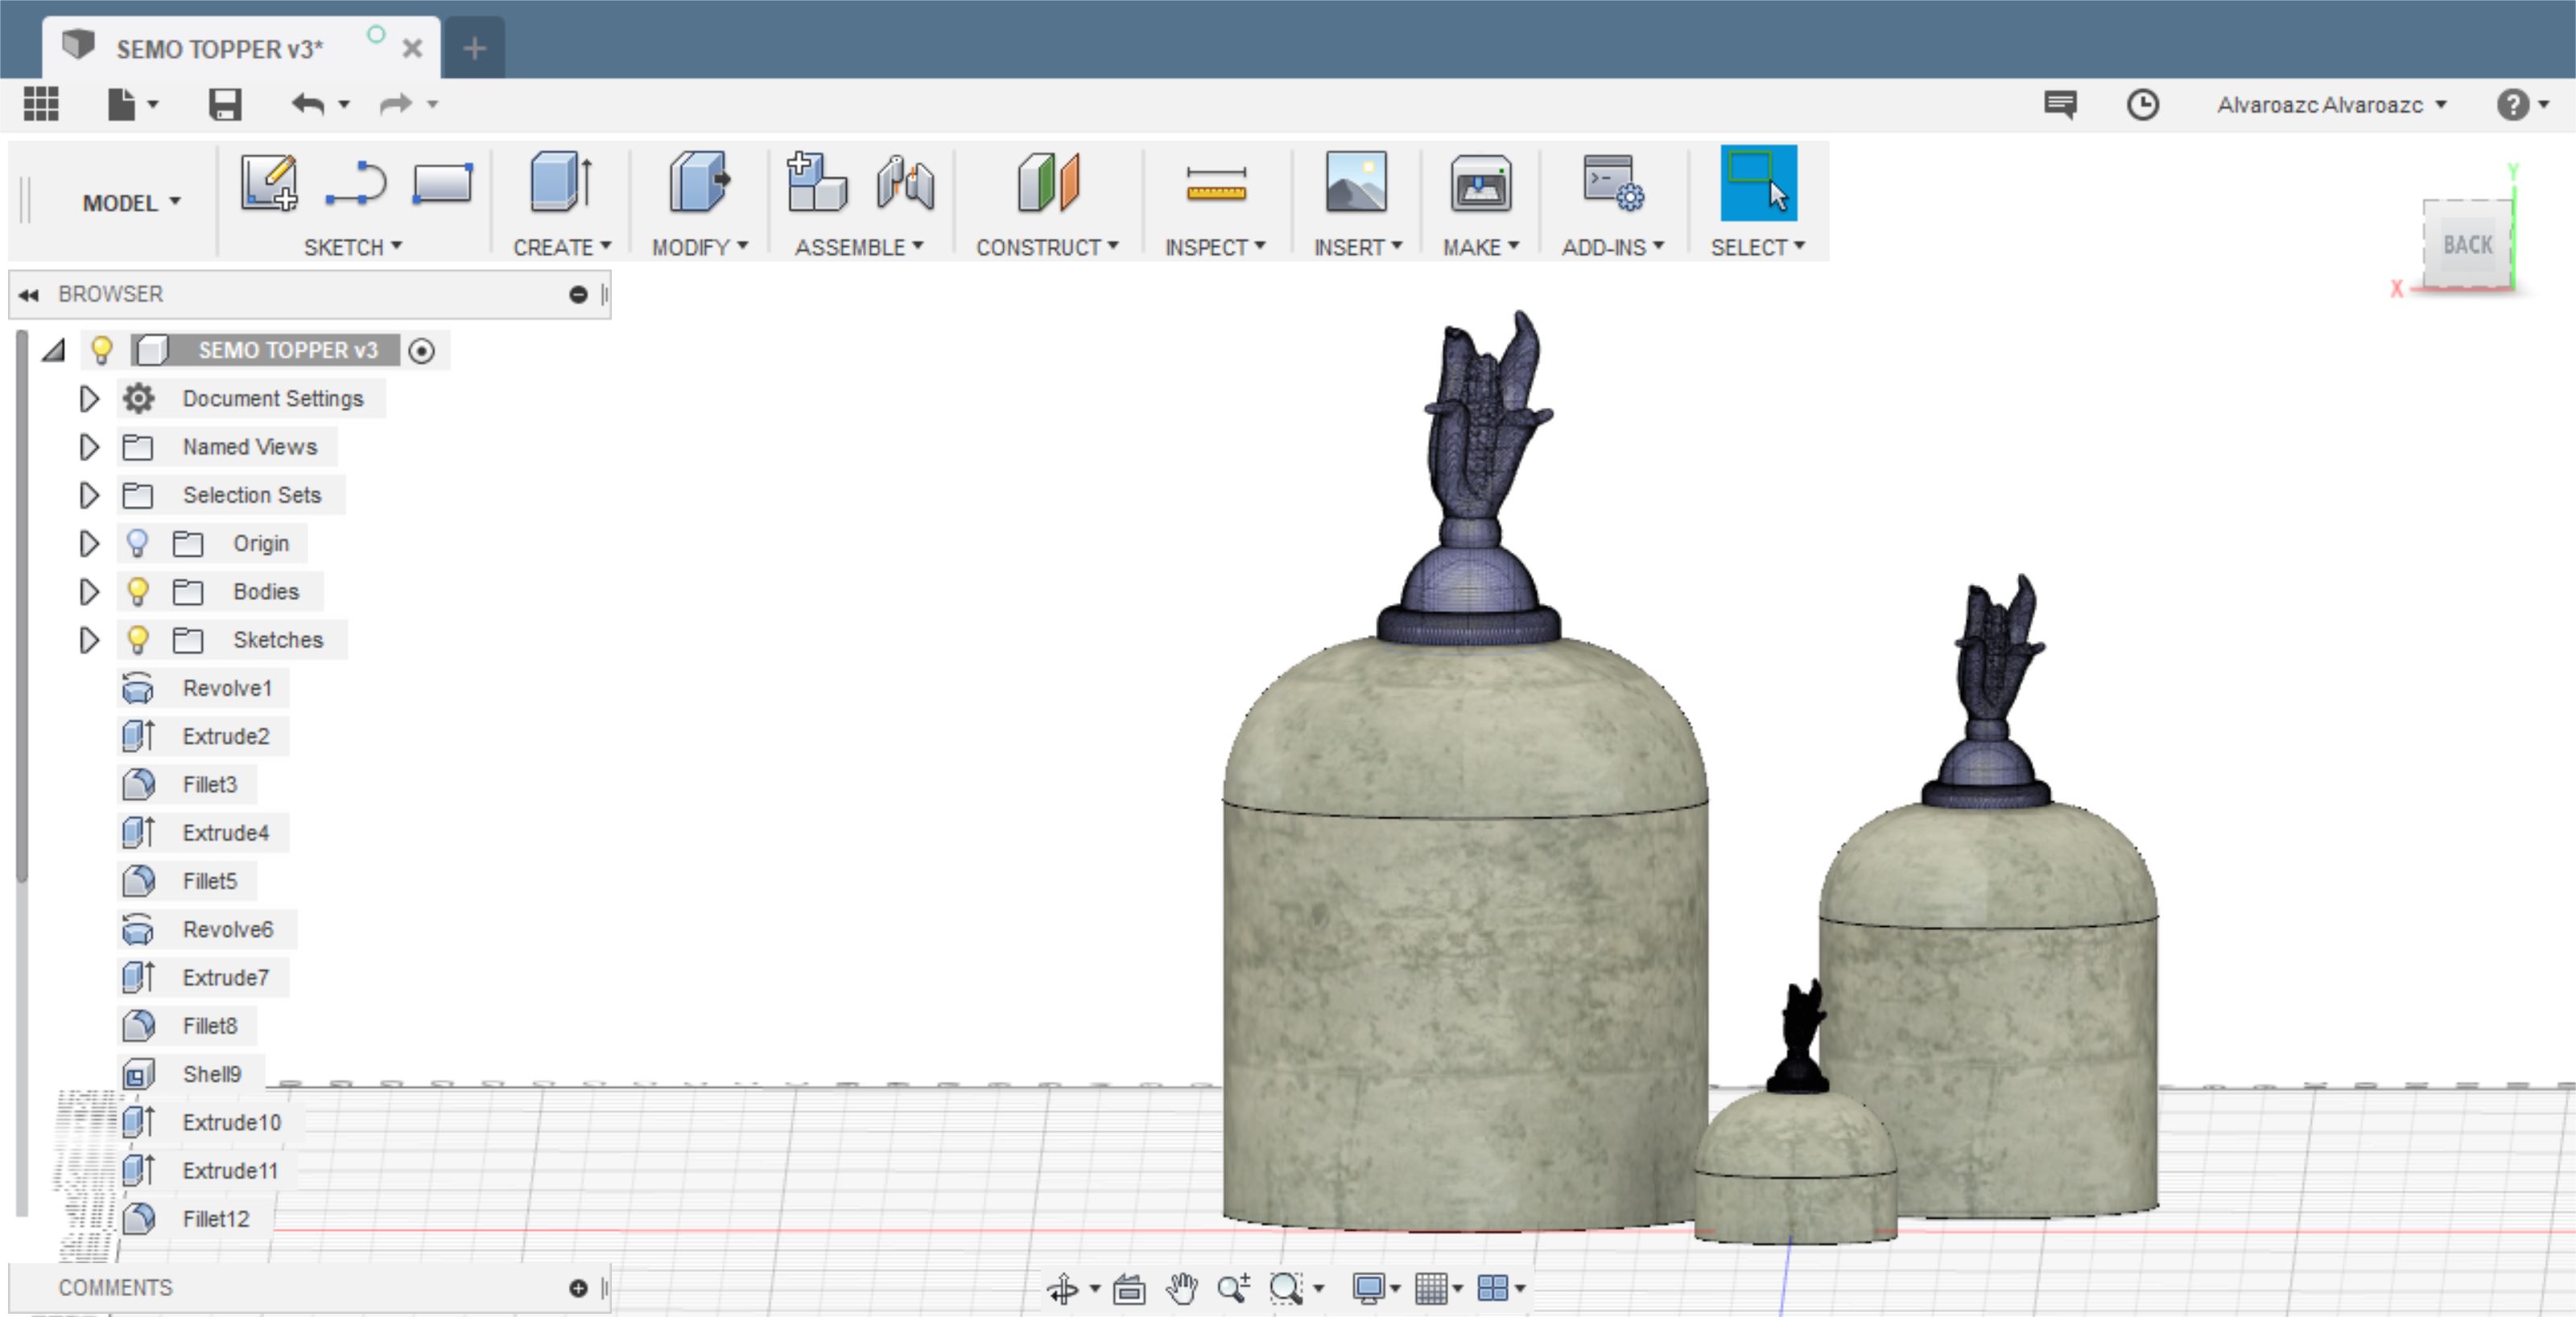Click the Save icon
The image size is (2576, 1317).
(225, 104)
